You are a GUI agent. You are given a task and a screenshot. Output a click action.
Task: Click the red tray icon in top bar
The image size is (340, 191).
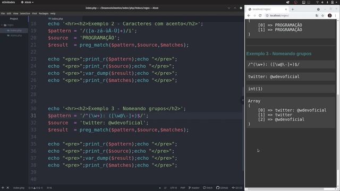295,2
